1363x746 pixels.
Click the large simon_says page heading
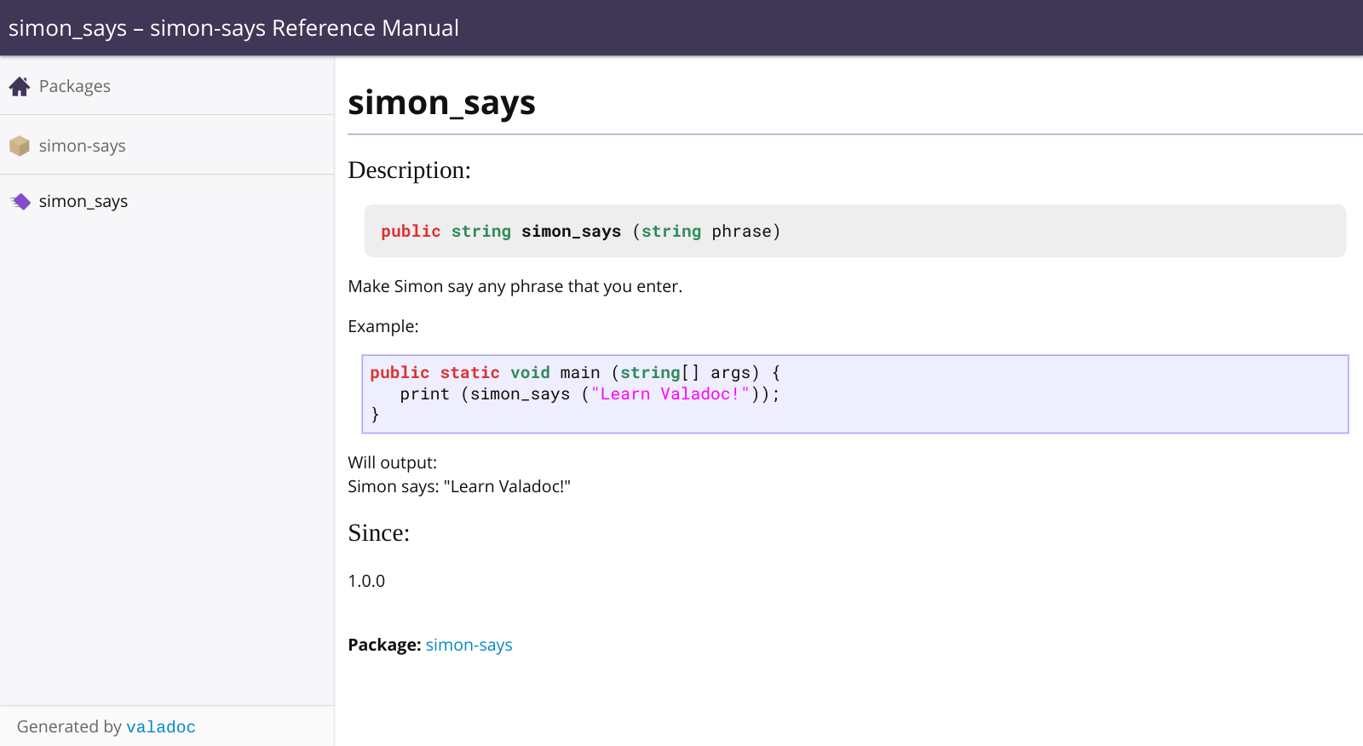(x=441, y=103)
